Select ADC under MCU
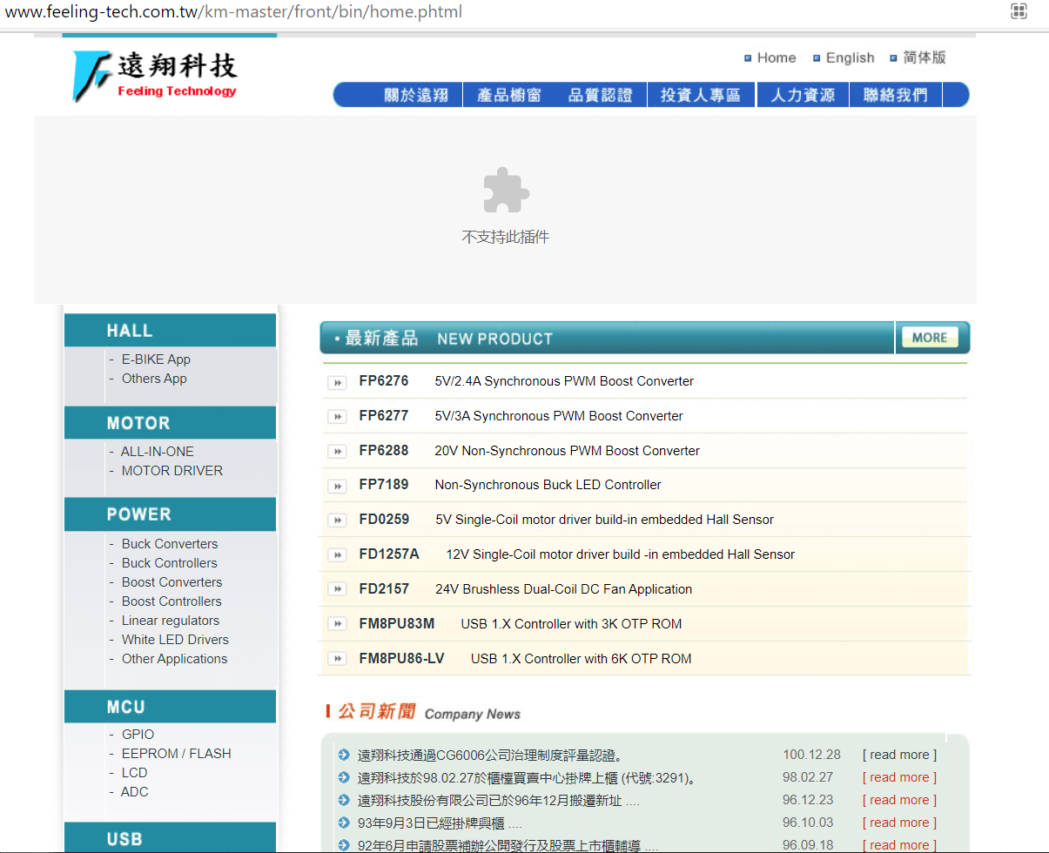1049x853 pixels. click(135, 792)
